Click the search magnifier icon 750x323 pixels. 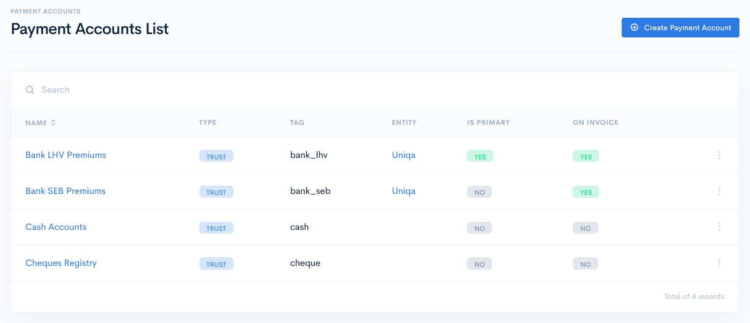29,90
